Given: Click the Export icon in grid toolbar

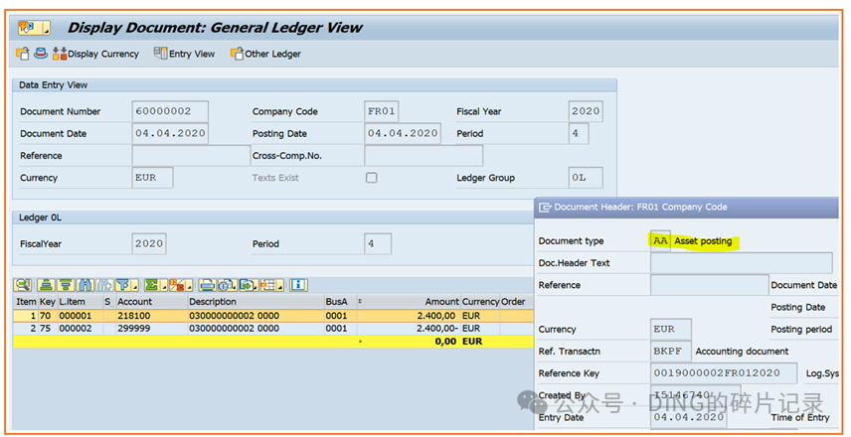Looking at the screenshot, I should click(x=248, y=285).
